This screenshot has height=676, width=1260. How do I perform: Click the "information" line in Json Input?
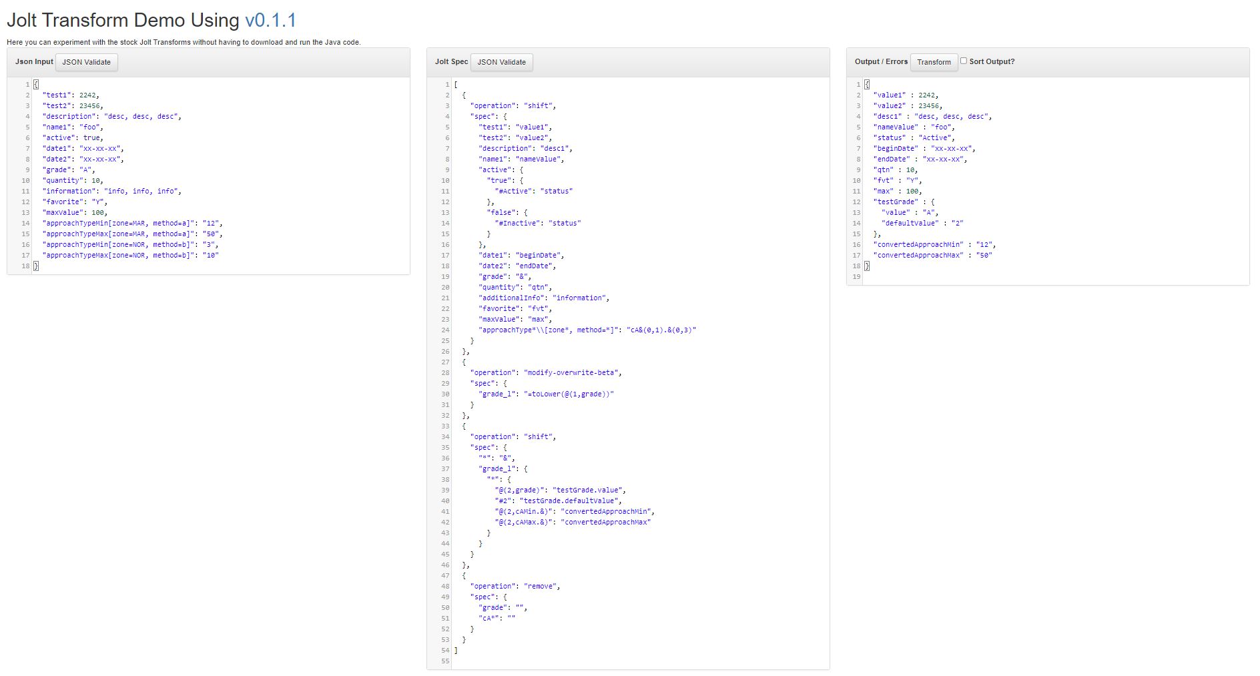point(111,192)
